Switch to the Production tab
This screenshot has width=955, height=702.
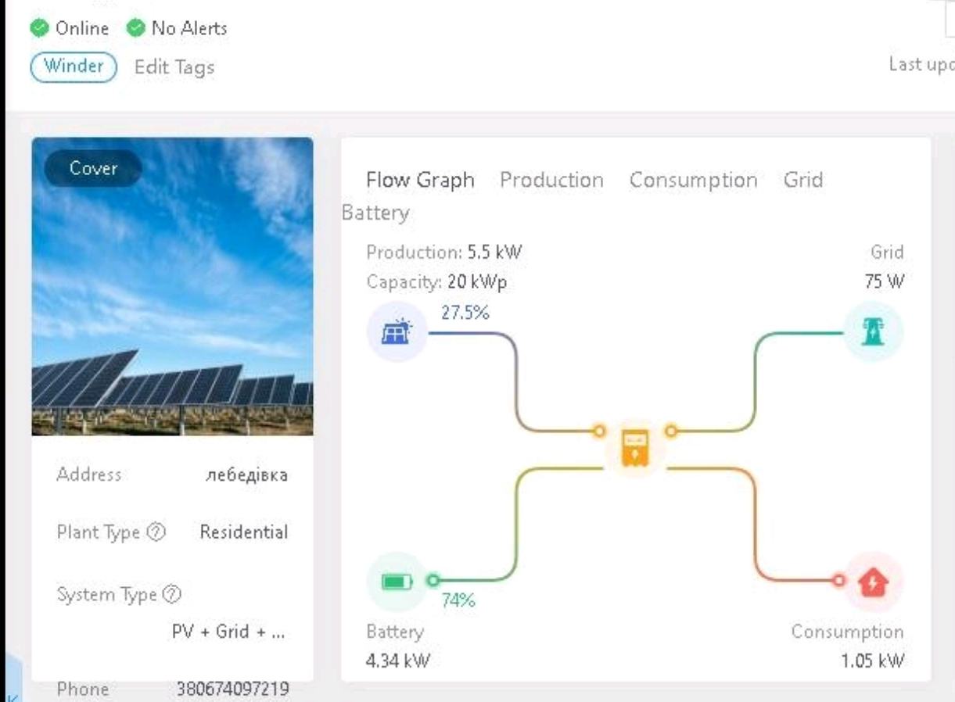tap(551, 181)
